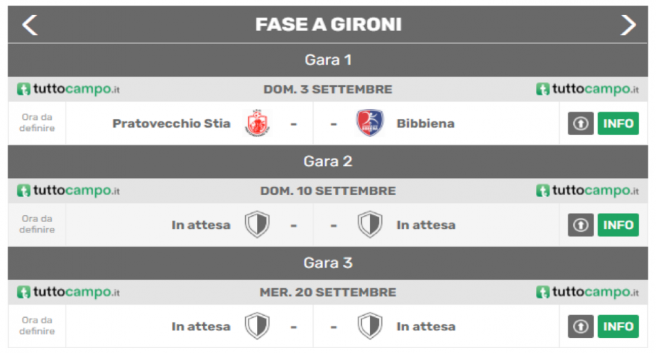The image size is (656, 353).
Task: Open INFO for the Pratovecchio Stia match
Action: pos(618,123)
